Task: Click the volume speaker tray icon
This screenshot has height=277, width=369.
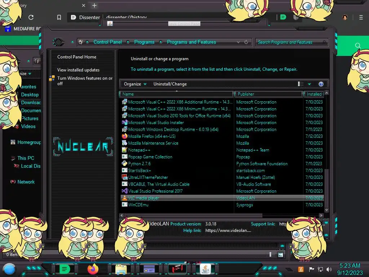Action: pos(329,269)
